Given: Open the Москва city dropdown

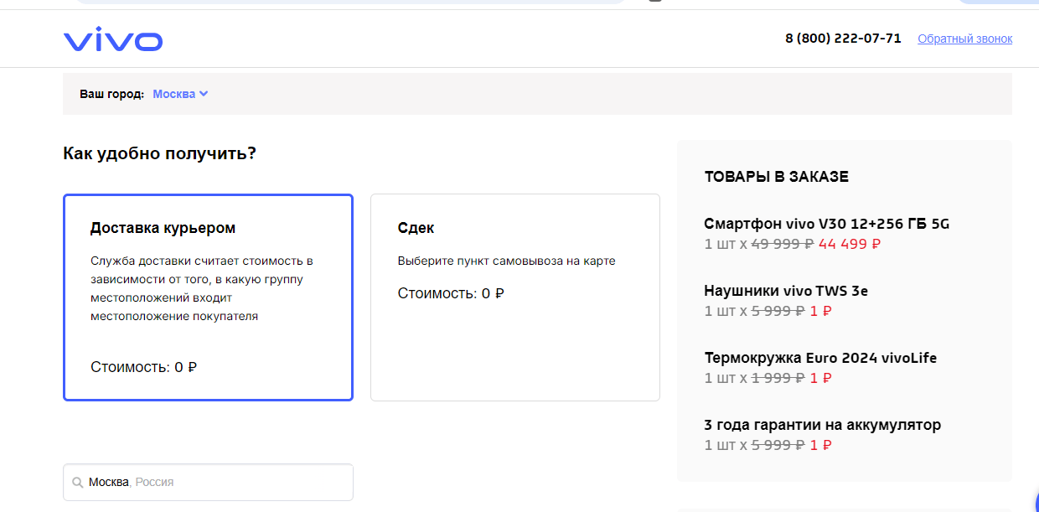Looking at the screenshot, I should tap(174, 94).
